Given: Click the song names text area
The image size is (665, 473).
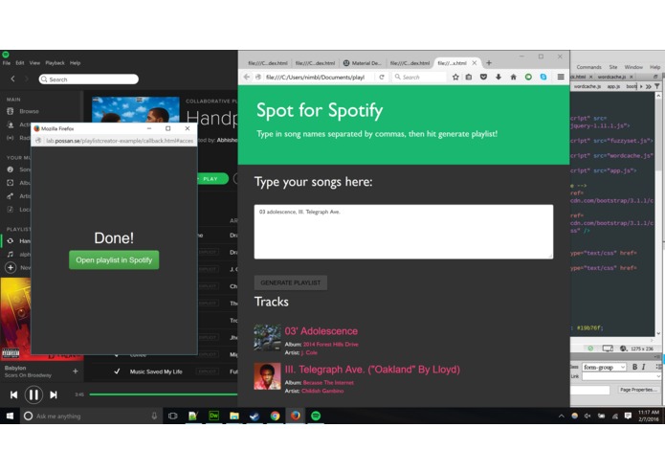Looking at the screenshot, I should tap(404, 232).
